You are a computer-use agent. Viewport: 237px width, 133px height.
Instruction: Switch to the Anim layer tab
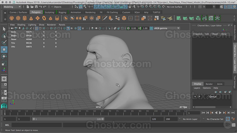tap(219, 84)
